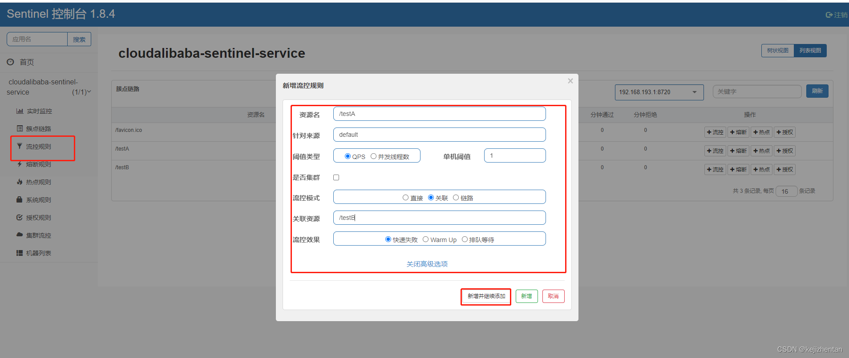Image resolution: width=849 pixels, height=358 pixels.
Task: Open 实时监控 menu item
Action: click(x=39, y=111)
